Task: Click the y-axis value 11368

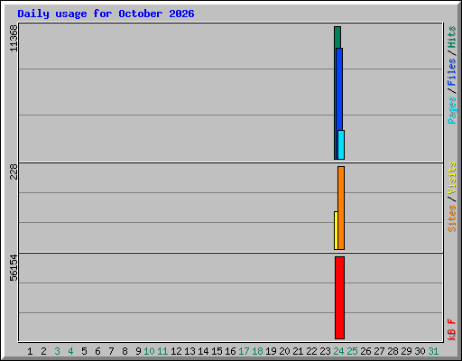Action: [14, 38]
